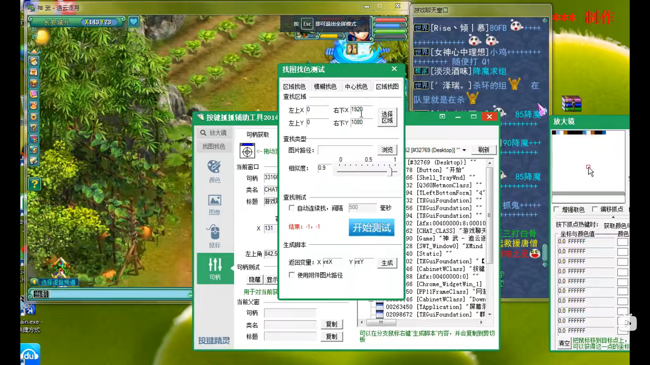Click the 刷新 refresh button
The height and width of the screenshot is (365, 650).
click(484, 150)
